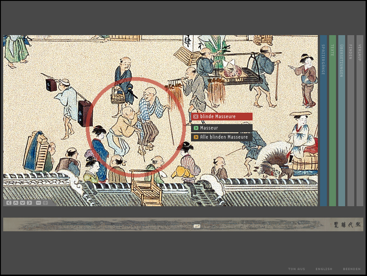Click the white viewport marker on the scroll overview
Screen dimensions: 367x276
point(197,226)
